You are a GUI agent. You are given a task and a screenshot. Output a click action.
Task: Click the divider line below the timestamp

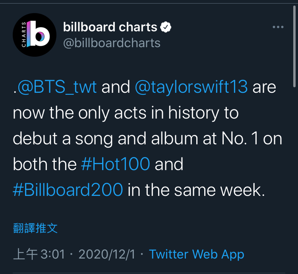tap(149, 273)
